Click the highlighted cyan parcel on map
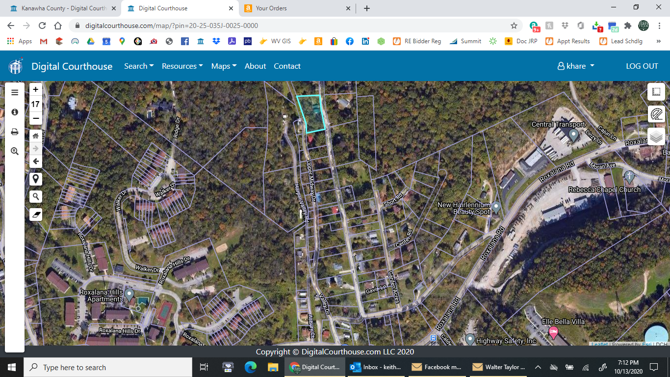This screenshot has height=377, width=670. [x=312, y=114]
